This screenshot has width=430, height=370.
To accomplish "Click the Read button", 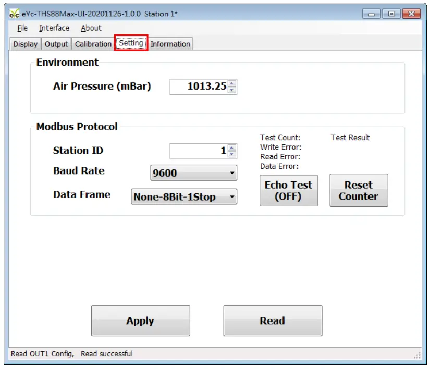I will [273, 321].
